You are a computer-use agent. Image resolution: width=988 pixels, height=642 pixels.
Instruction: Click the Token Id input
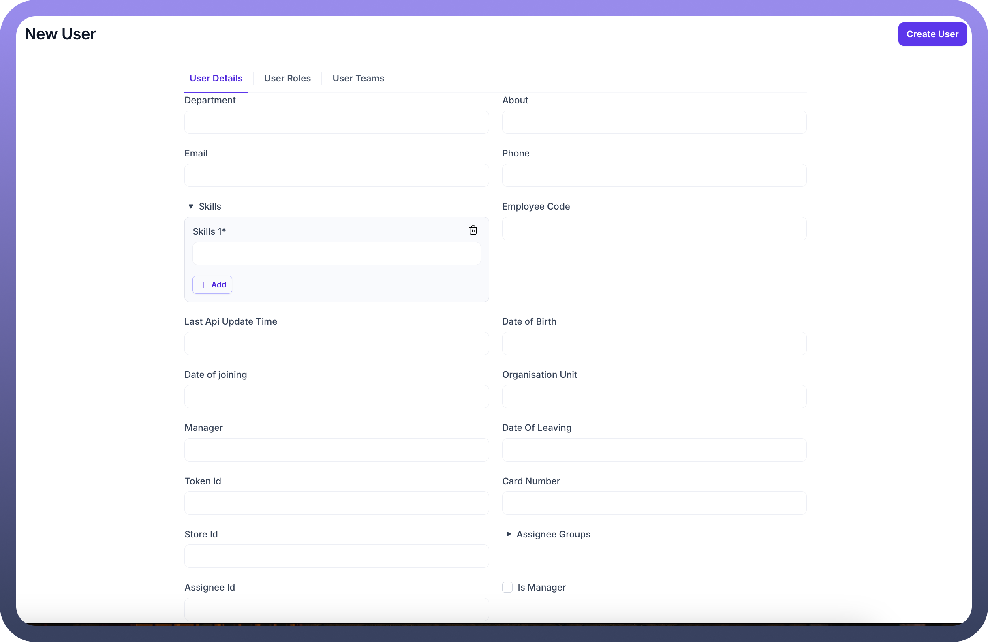pyautogui.click(x=336, y=503)
